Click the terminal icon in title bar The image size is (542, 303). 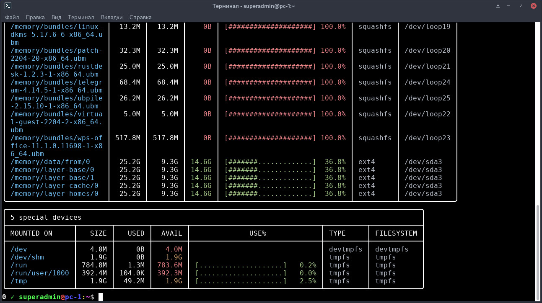pyautogui.click(x=8, y=6)
